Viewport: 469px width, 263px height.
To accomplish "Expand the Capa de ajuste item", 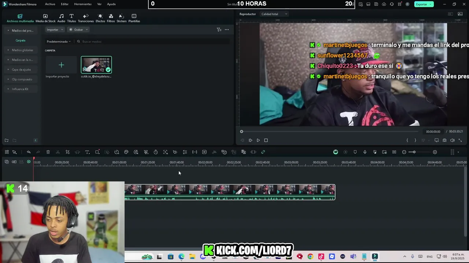I will [21, 69].
